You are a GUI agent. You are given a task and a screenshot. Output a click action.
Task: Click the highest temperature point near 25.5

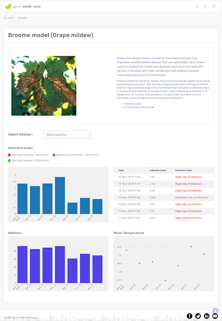coord(191,247)
